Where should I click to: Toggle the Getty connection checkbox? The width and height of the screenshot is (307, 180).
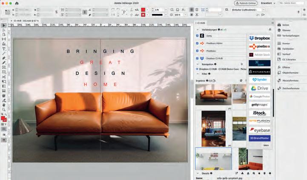pyautogui.click(x=197, y=36)
